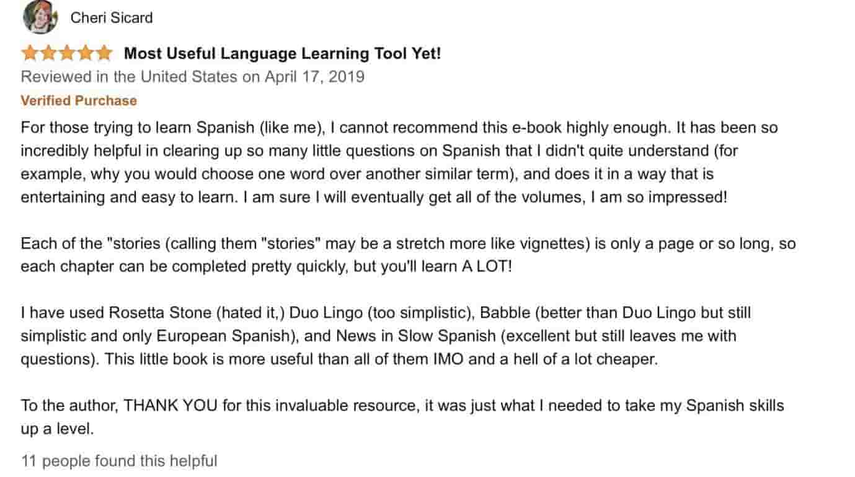This screenshot has width=855, height=477.
Task: Click the 'Reviewed in the United States' date line
Action: pyautogui.click(x=193, y=77)
